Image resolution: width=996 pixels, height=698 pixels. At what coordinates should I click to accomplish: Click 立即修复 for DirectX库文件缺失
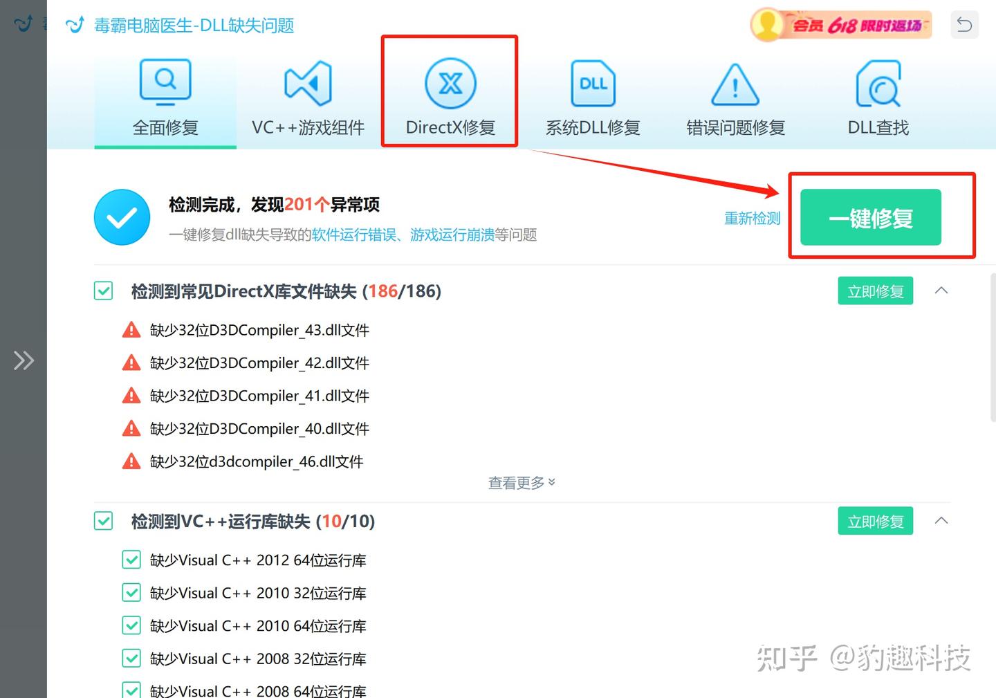click(876, 291)
